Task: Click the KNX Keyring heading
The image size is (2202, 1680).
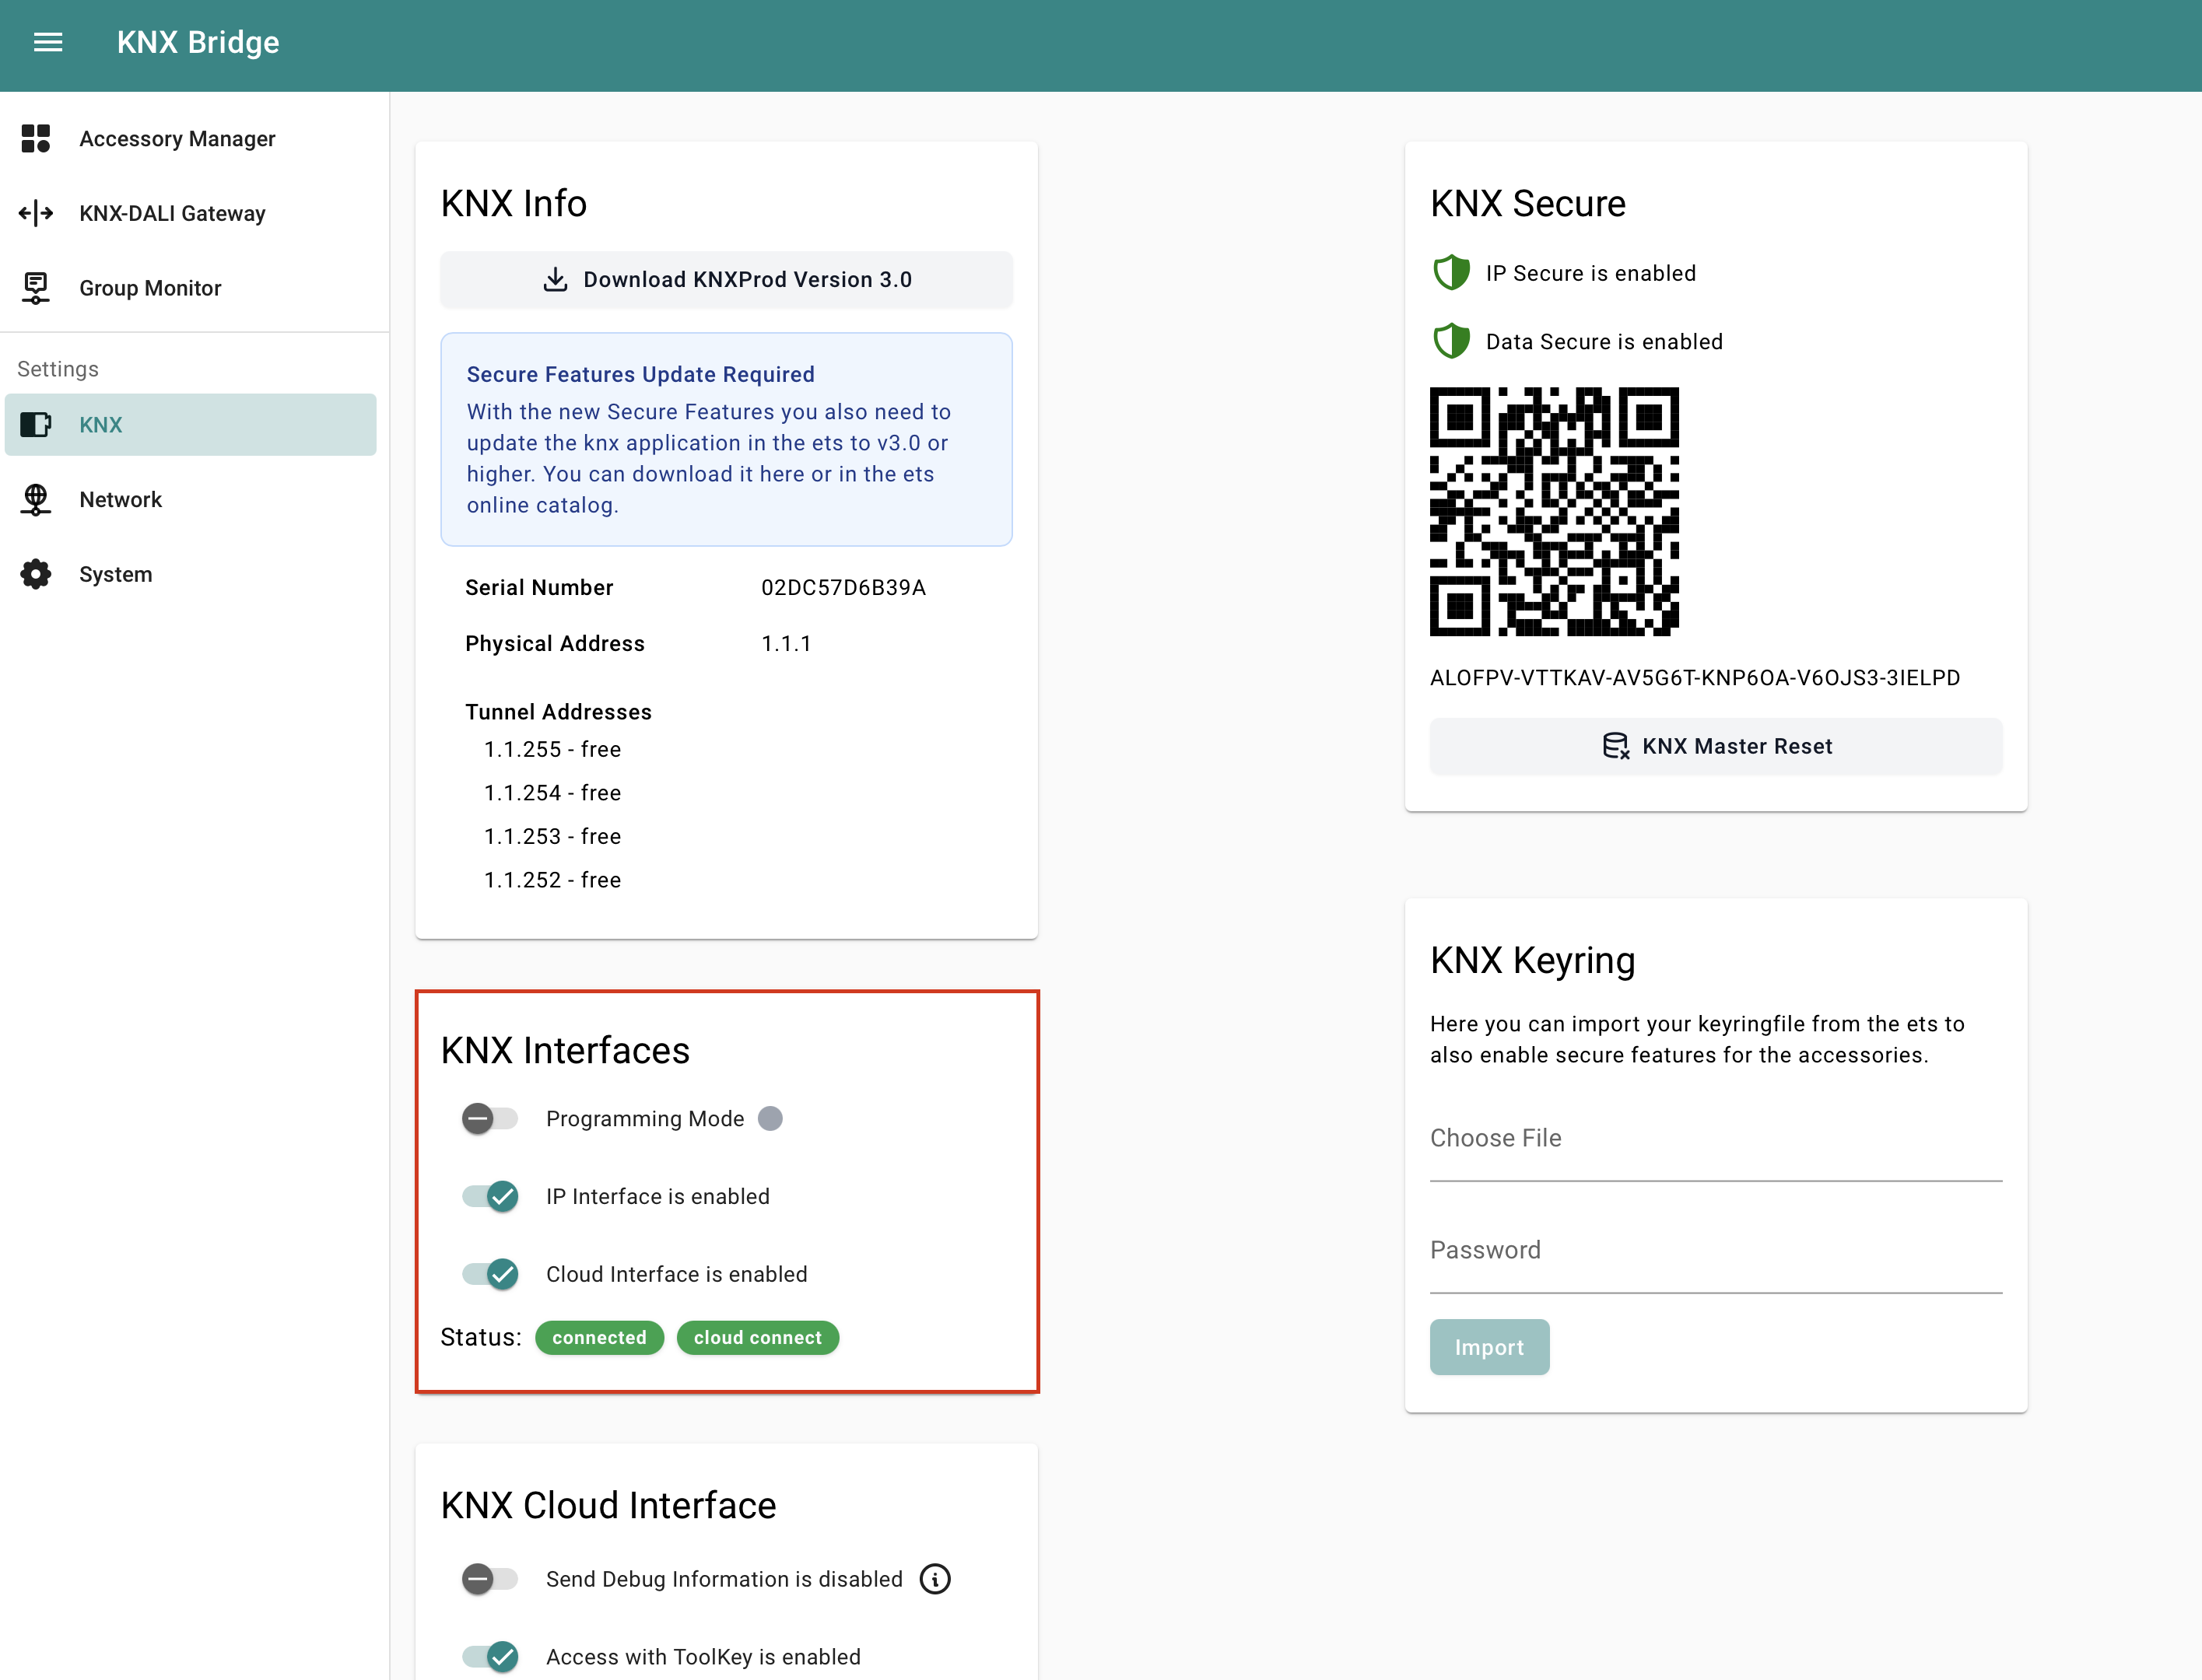Action: pyautogui.click(x=1533, y=960)
